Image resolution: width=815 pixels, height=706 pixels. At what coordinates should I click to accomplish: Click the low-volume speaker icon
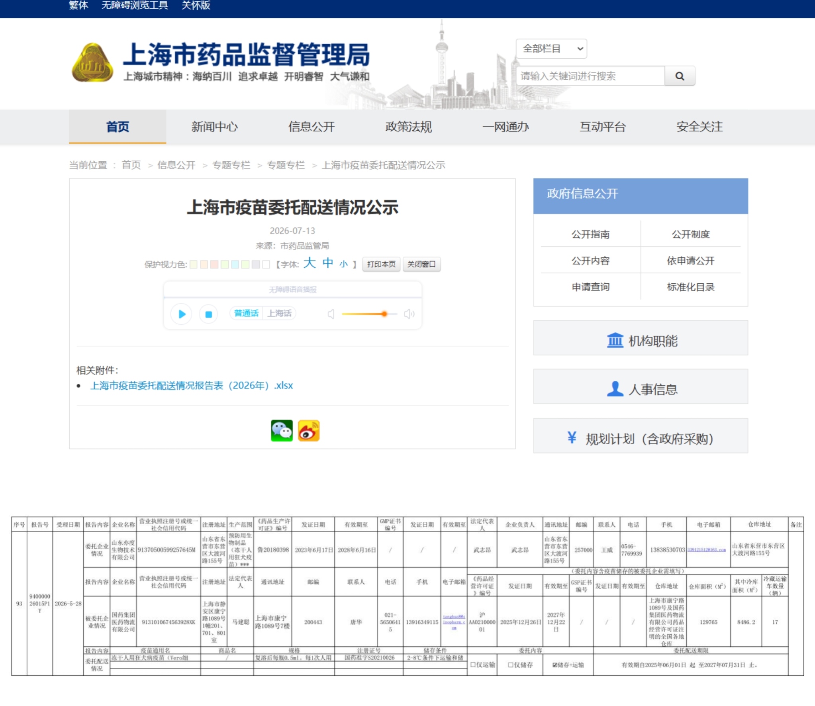331,314
